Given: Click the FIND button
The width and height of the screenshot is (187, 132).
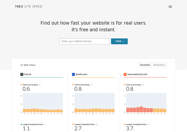Looking at the screenshot, I should 119,41.
